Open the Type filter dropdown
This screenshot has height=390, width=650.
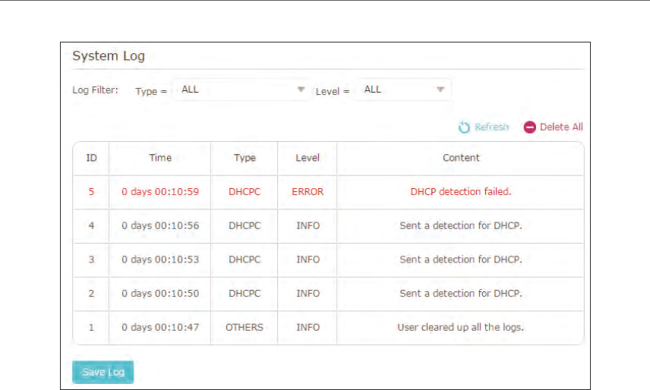(x=241, y=90)
